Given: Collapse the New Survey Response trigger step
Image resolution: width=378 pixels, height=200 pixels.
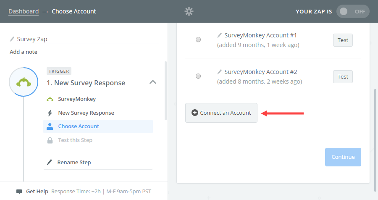Looking at the screenshot, I should point(153,82).
